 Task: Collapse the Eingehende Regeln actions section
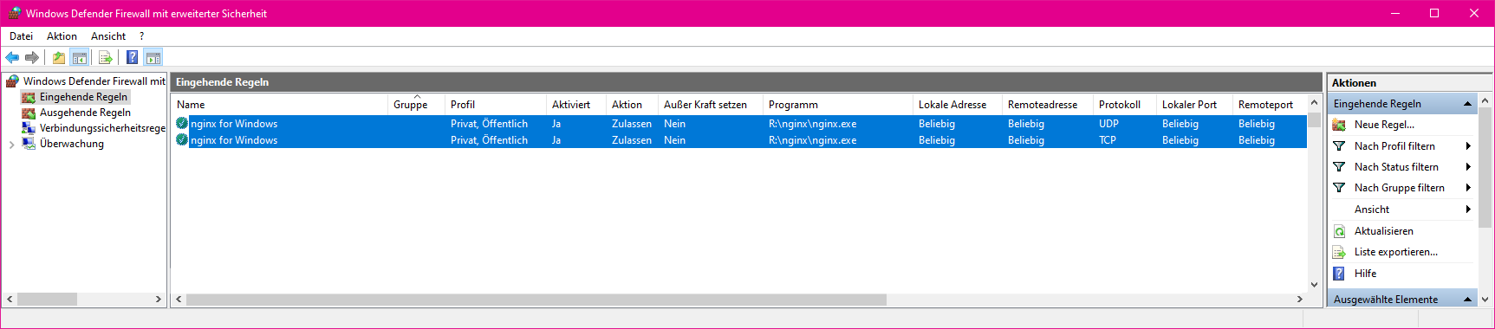pyautogui.click(x=1467, y=104)
